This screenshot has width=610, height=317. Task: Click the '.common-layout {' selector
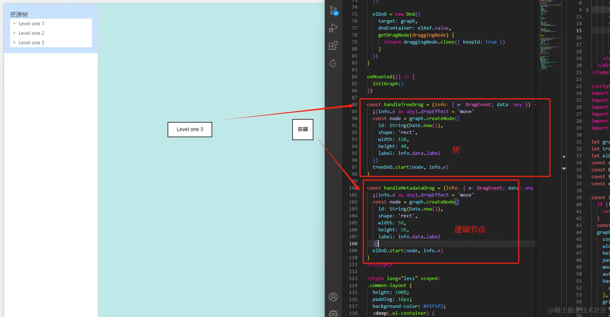point(389,286)
